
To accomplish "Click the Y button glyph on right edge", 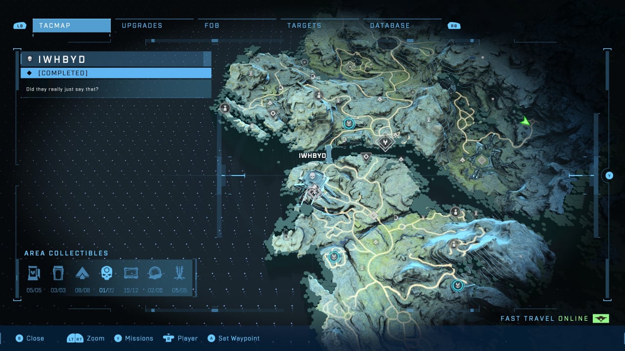I will click(x=609, y=175).
